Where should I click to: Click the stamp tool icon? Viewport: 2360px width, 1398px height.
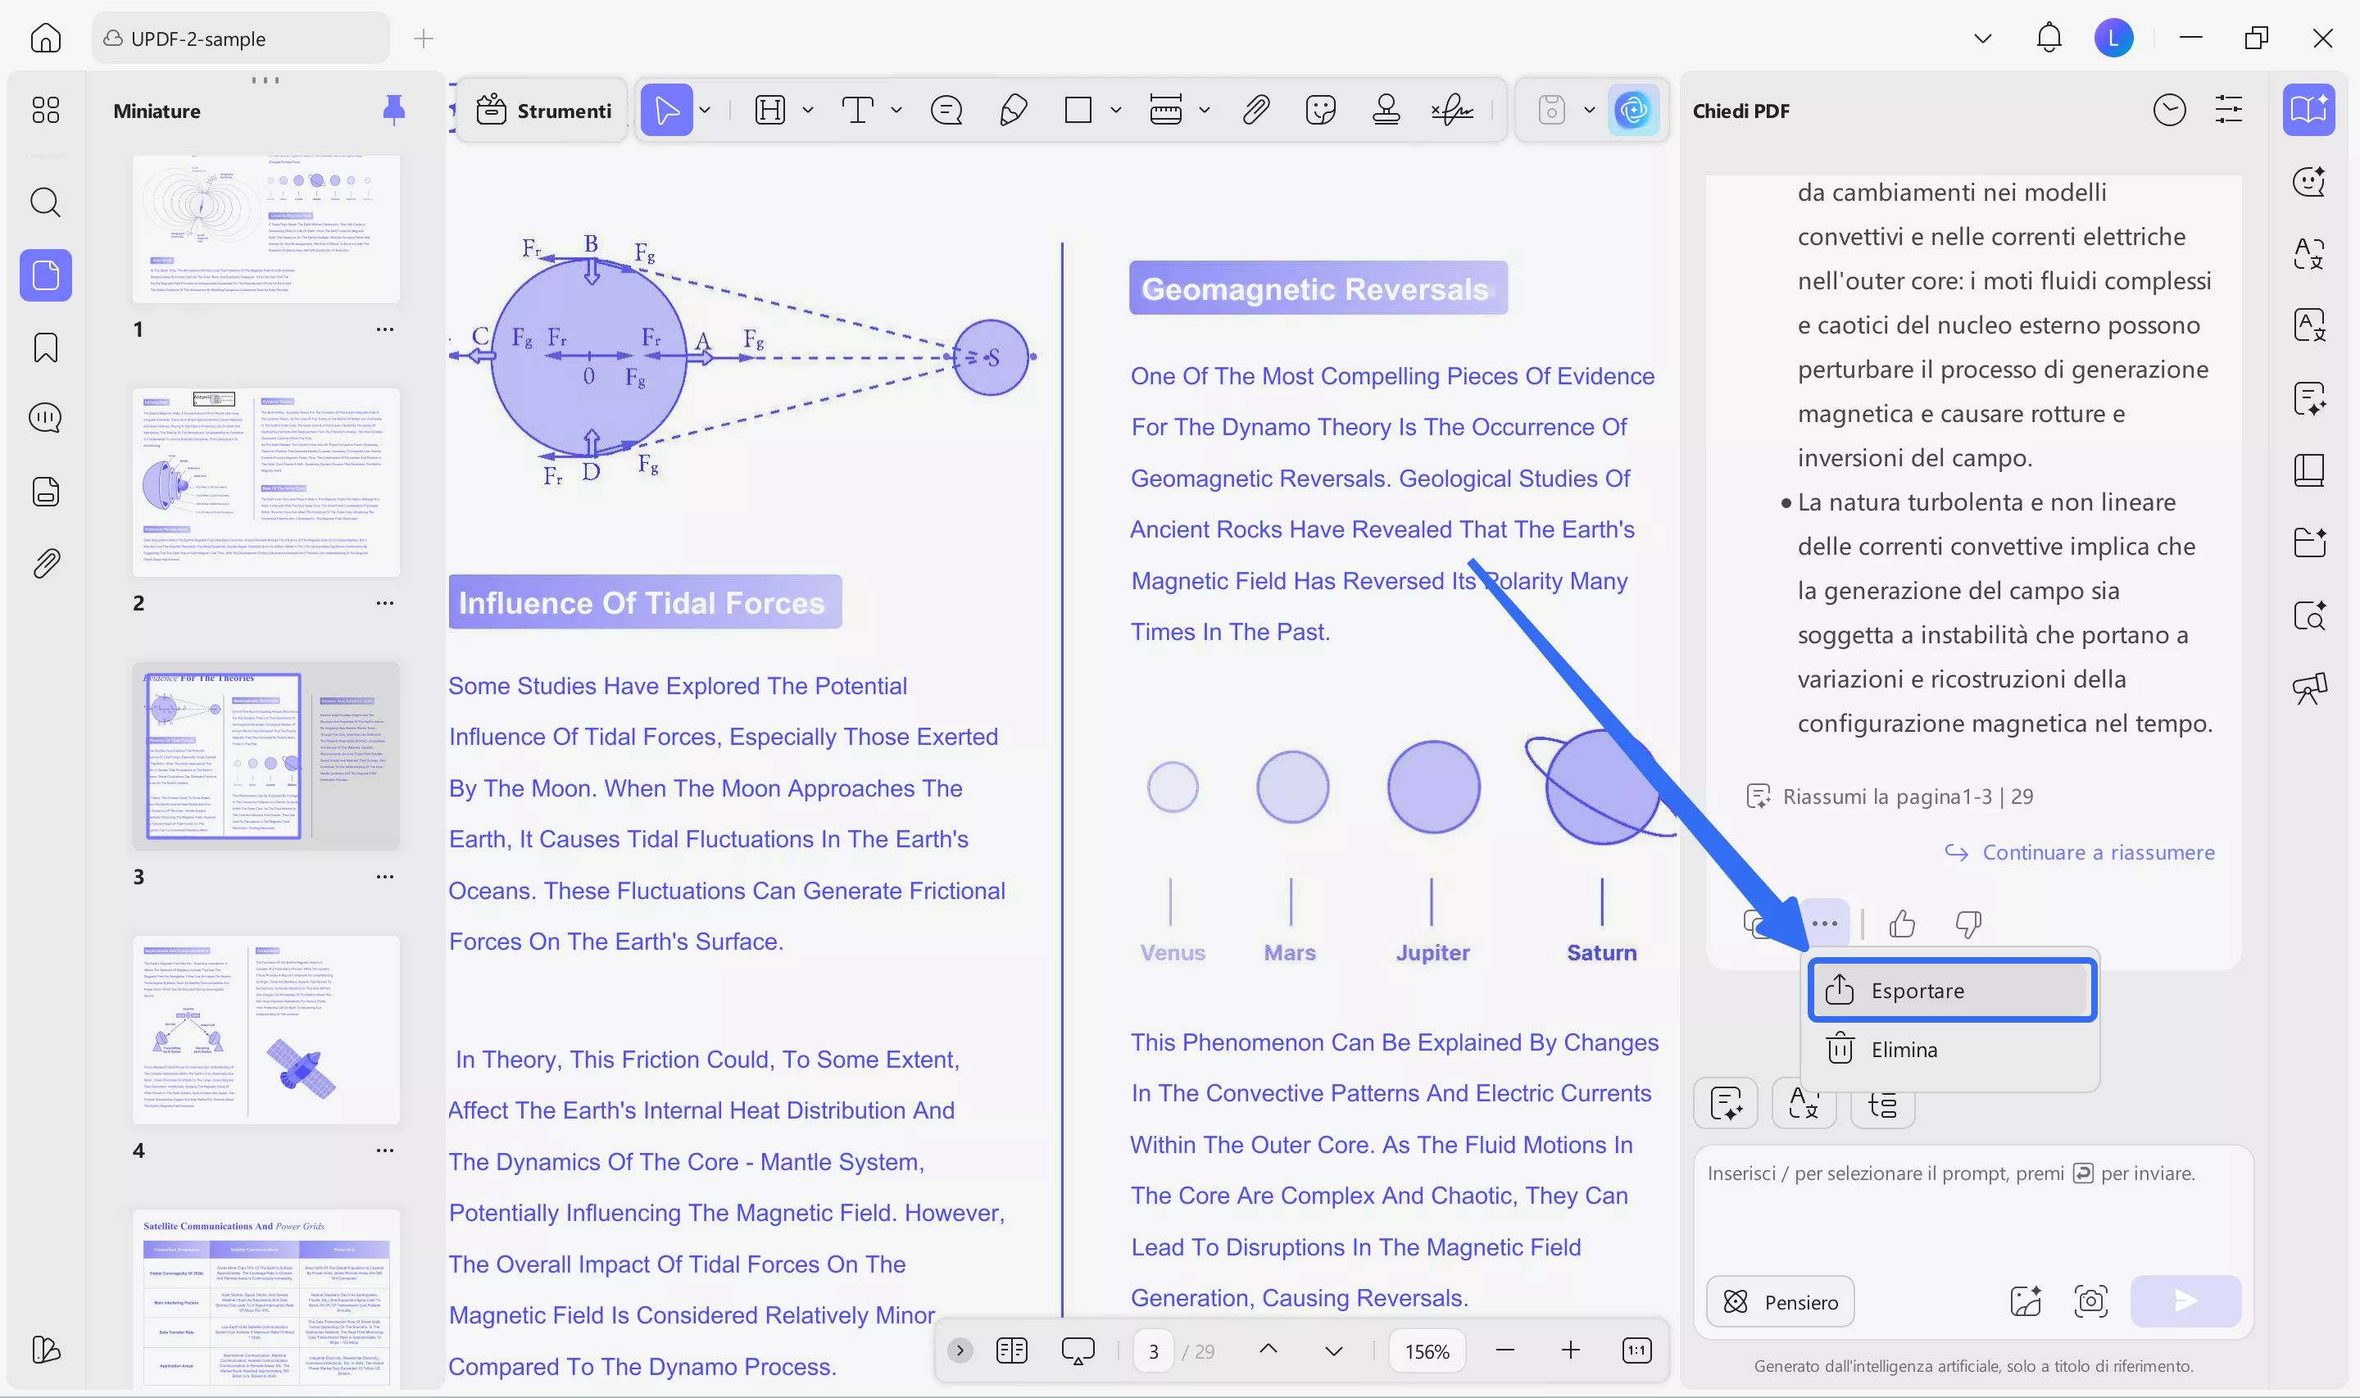pos(1386,111)
